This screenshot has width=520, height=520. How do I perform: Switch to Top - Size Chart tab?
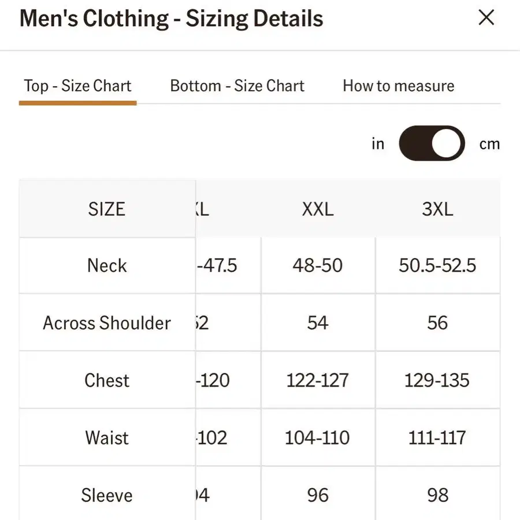pyautogui.click(x=78, y=86)
